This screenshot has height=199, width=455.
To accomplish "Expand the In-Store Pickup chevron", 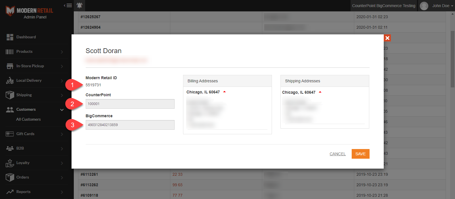I will [62, 66].
